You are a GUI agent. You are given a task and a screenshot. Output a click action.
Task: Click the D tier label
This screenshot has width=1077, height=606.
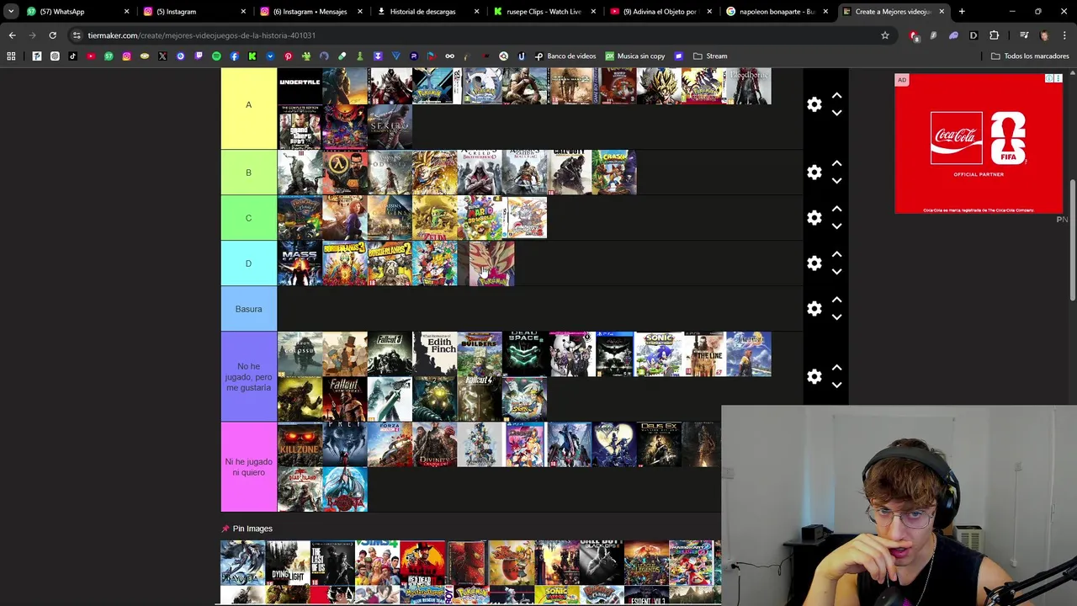248,263
